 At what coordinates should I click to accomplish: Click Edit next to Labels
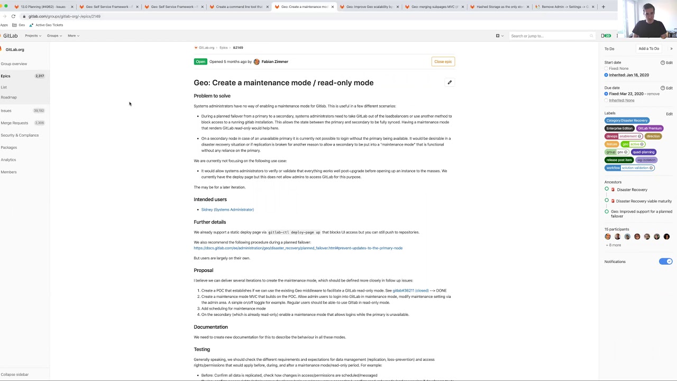tap(669, 114)
